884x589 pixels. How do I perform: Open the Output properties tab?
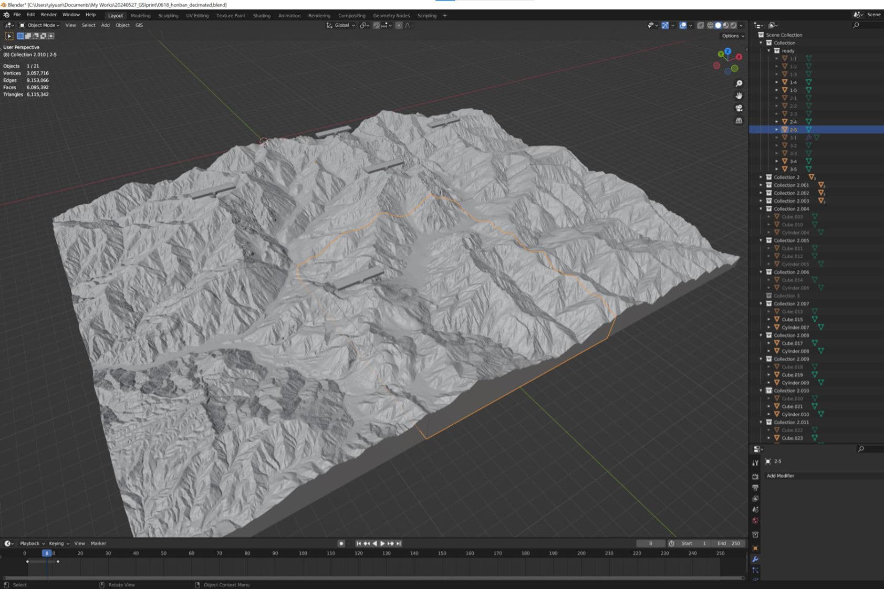pos(755,488)
